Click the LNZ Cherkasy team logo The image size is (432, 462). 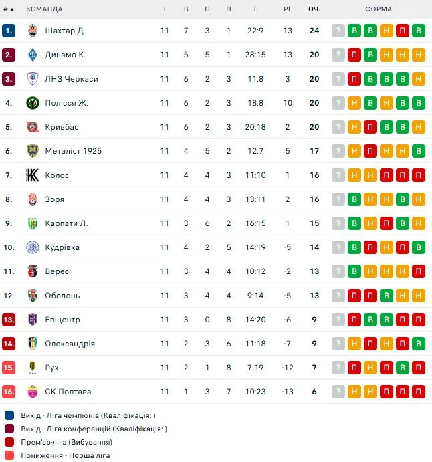pyautogui.click(x=32, y=79)
